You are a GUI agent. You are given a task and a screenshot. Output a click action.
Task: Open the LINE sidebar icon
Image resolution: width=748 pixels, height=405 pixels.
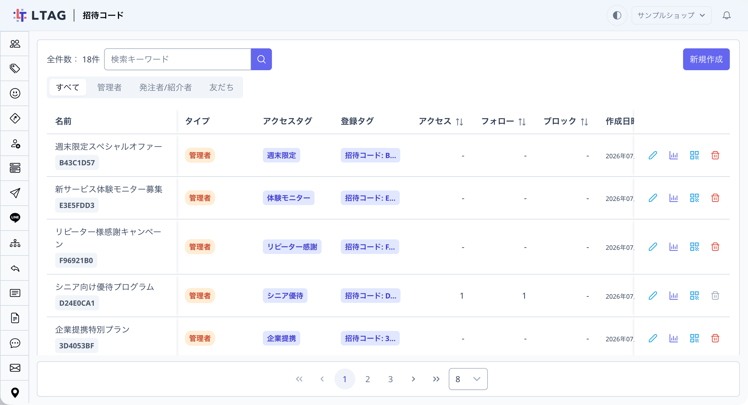tap(15, 218)
